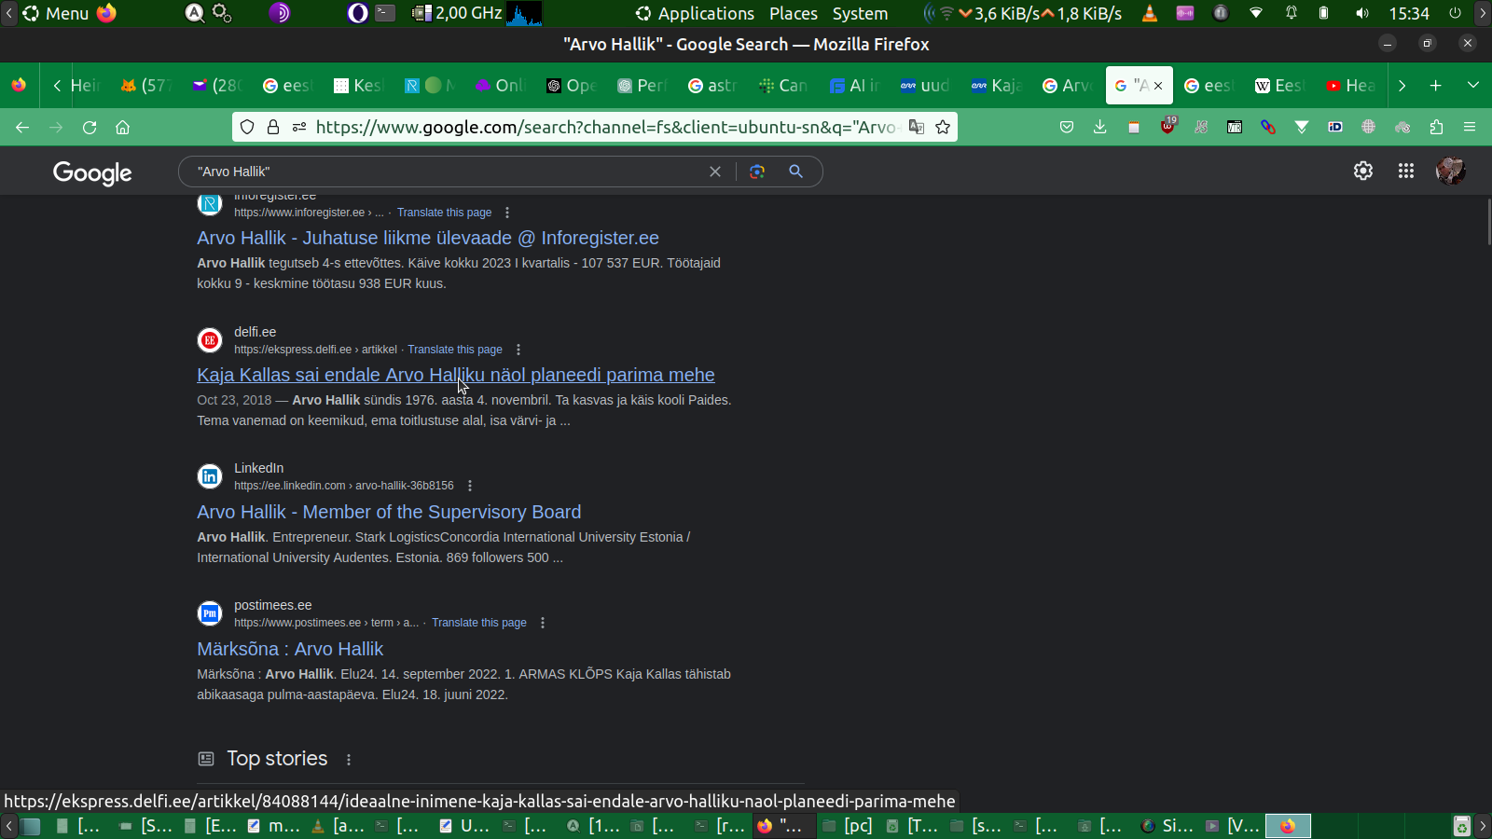This screenshot has width=1492, height=839.
Task: Launch Firefox from the top panel launcher
Action: tap(107, 13)
